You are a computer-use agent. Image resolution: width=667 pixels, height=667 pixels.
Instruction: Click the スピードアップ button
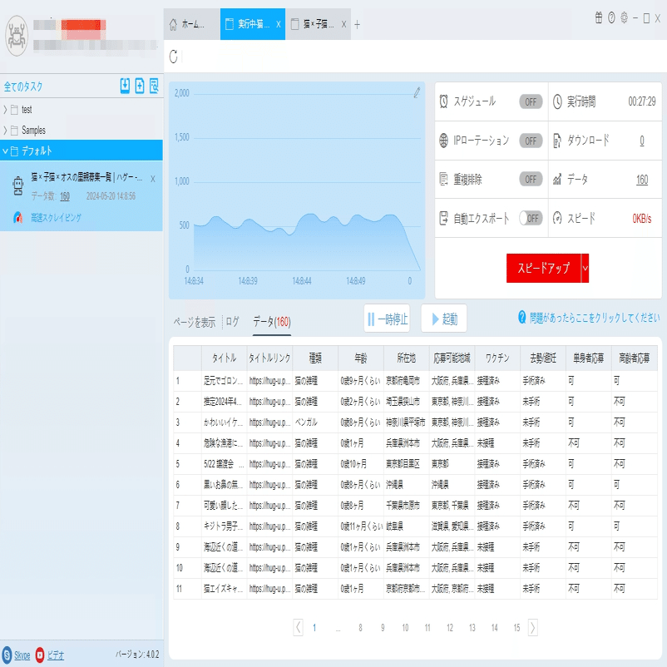coord(544,268)
